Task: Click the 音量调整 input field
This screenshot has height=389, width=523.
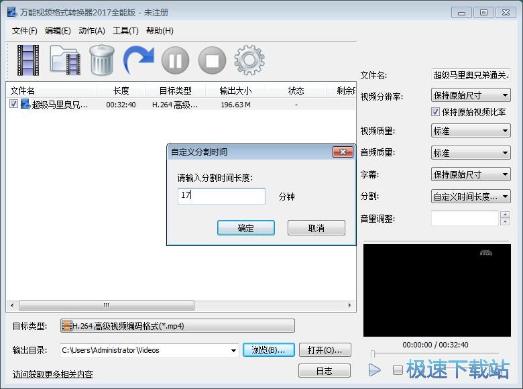Action: [x=465, y=218]
